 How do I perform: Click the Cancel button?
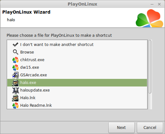click(150, 127)
